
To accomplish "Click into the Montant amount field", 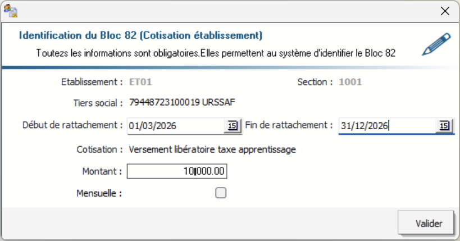I will [x=177, y=171].
